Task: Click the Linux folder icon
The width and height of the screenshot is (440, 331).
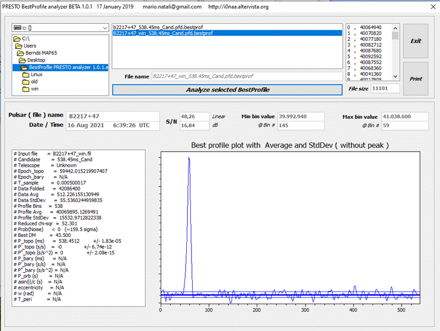Action: coord(26,74)
